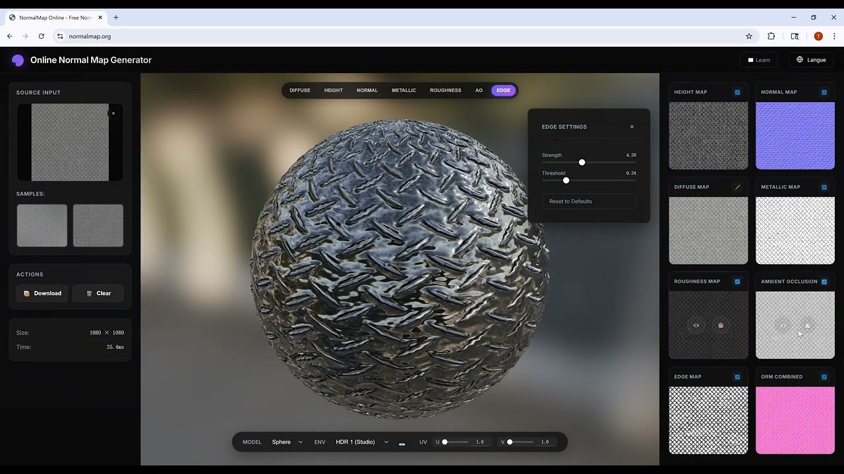Preview Ambient Occlusion using the eye icon
The height and width of the screenshot is (474, 844).
[x=783, y=325]
